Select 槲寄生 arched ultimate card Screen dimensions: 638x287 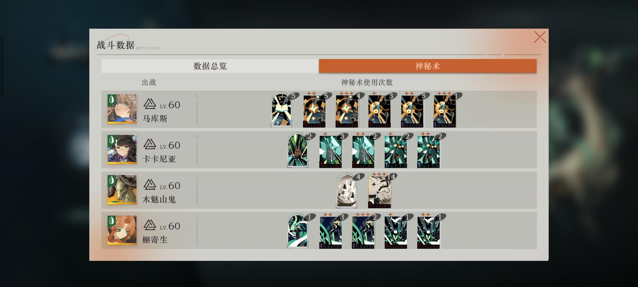click(297, 231)
